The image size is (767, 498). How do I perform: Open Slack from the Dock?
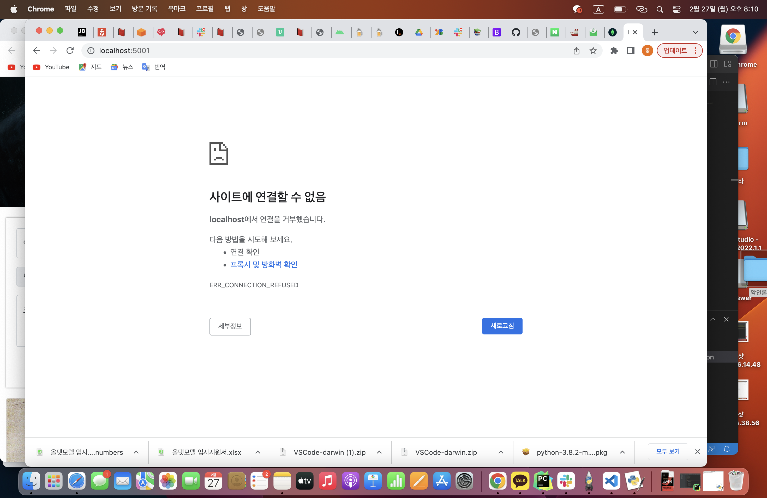click(566, 481)
